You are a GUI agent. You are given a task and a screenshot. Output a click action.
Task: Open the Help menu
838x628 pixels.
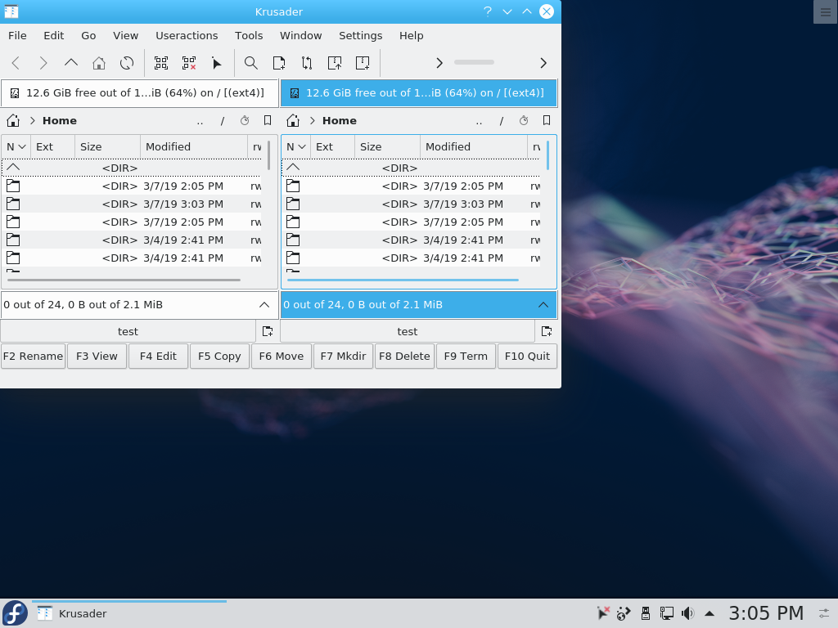point(411,36)
